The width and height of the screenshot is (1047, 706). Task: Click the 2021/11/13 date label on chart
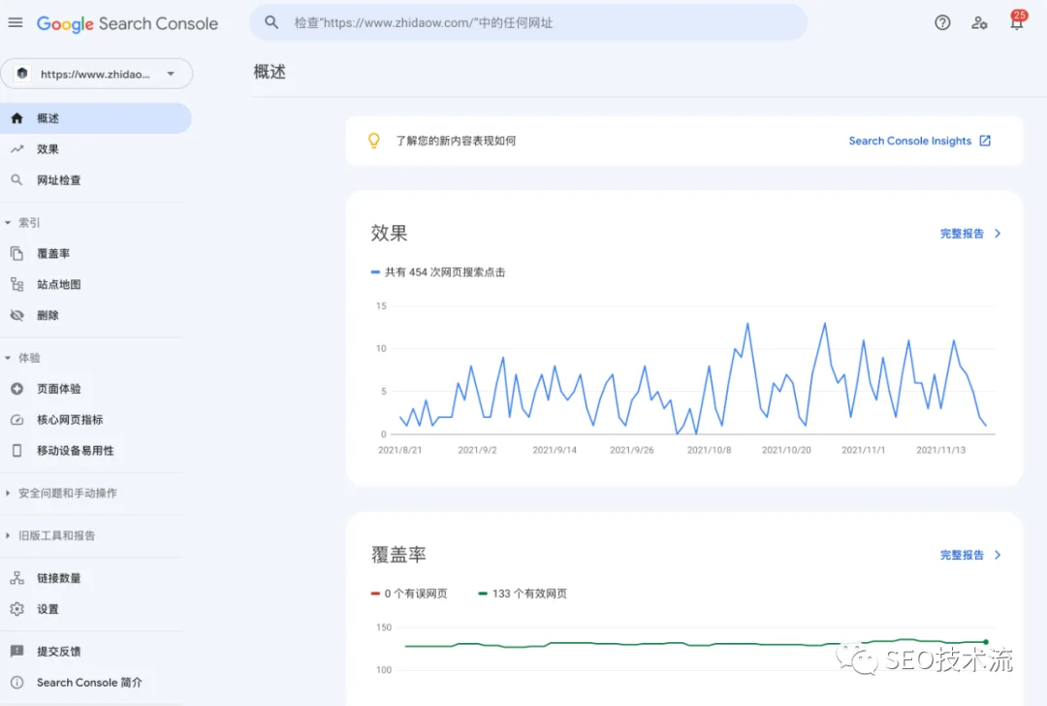coord(940,450)
